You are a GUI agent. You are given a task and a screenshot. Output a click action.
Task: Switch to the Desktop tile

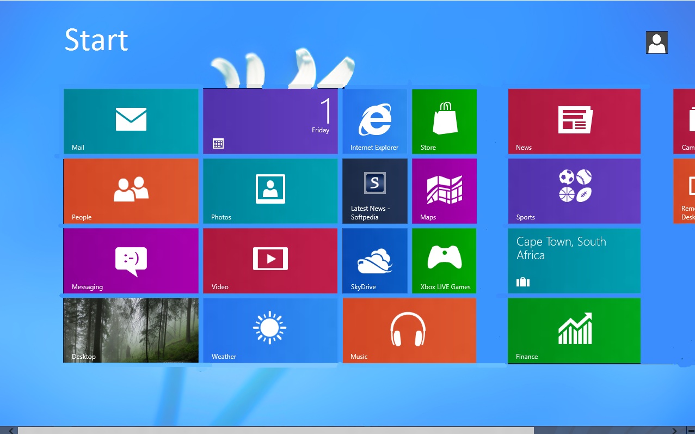pyautogui.click(x=131, y=330)
